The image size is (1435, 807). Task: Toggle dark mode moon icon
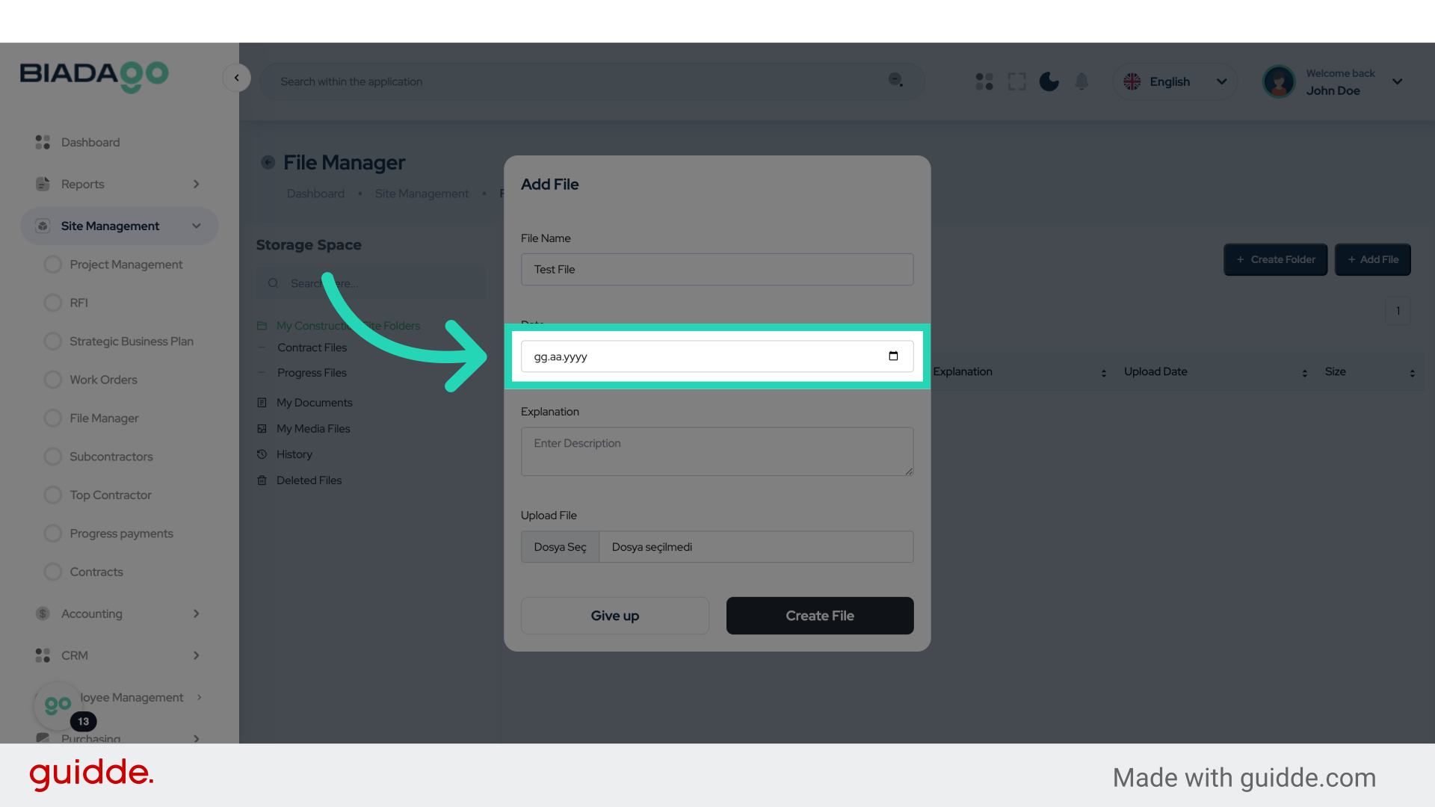point(1049,81)
